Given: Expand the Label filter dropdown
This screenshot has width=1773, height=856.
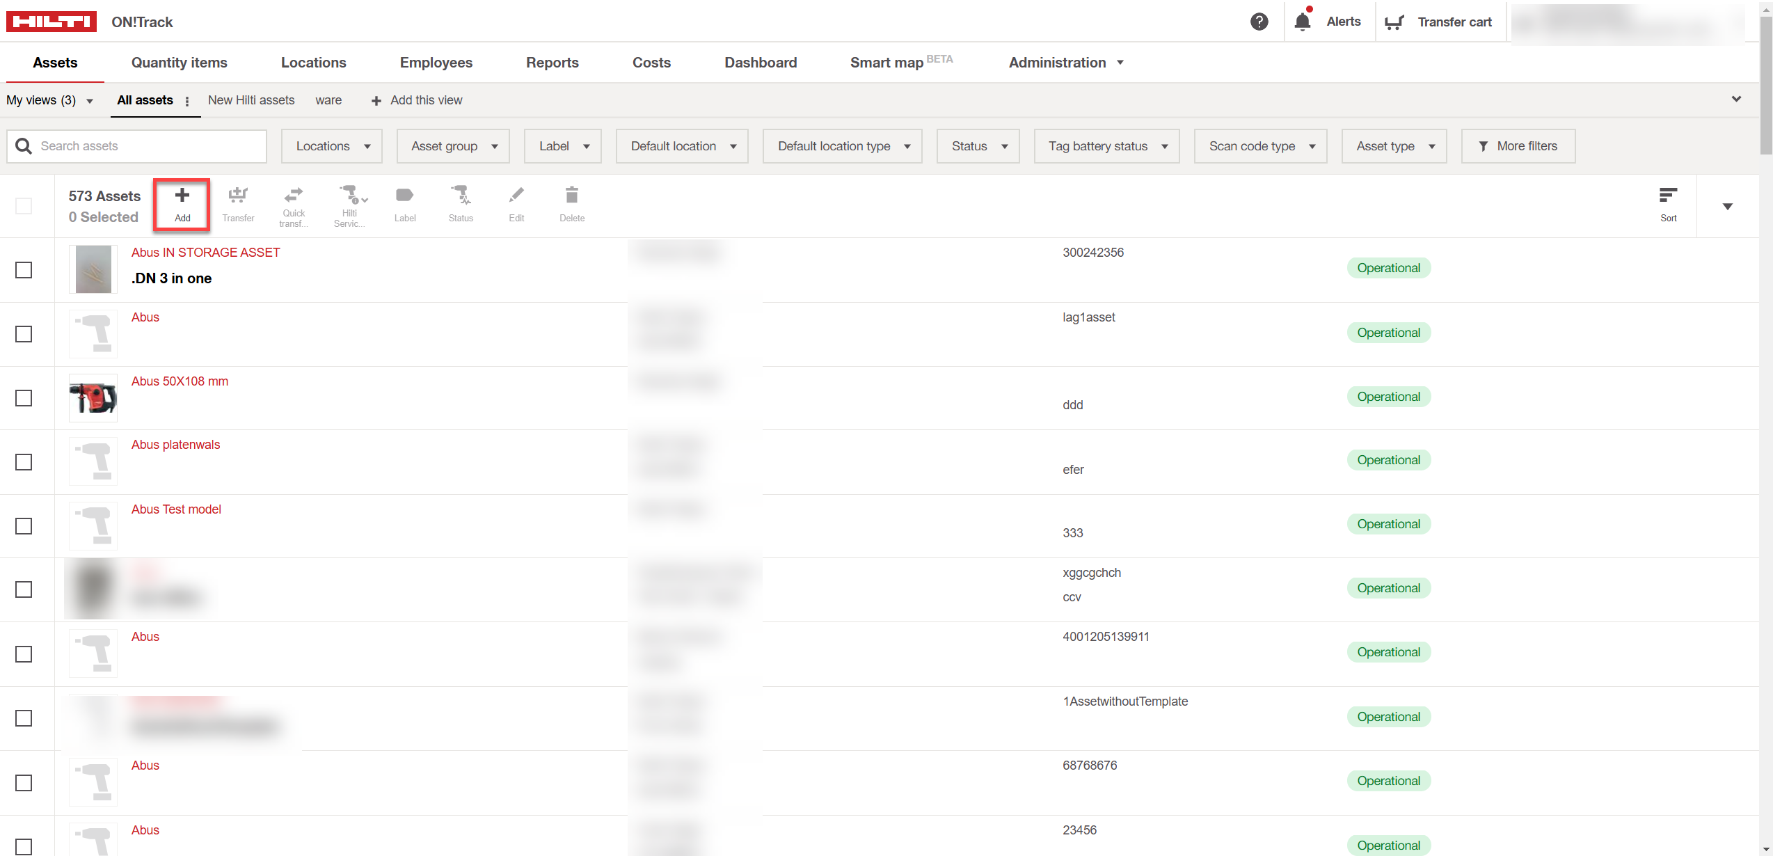Looking at the screenshot, I should point(563,146).
